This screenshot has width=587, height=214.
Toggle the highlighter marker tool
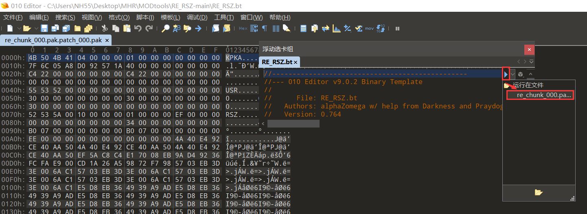coord(287,28)
